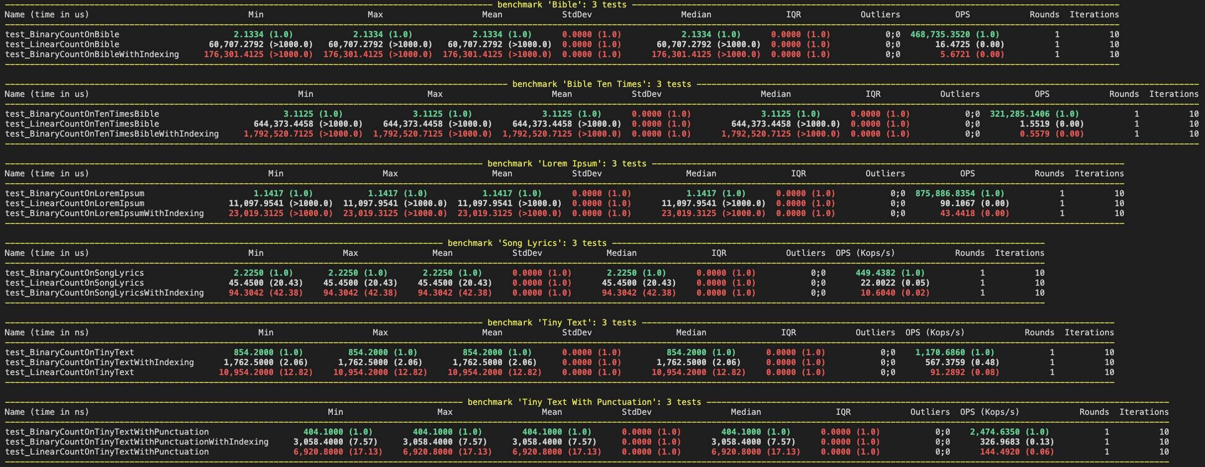
Task: Click the StdDev header in the Lorem Ipsum table
Action: [587, 174]
